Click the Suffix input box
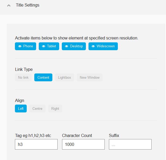 pos(130,144)
